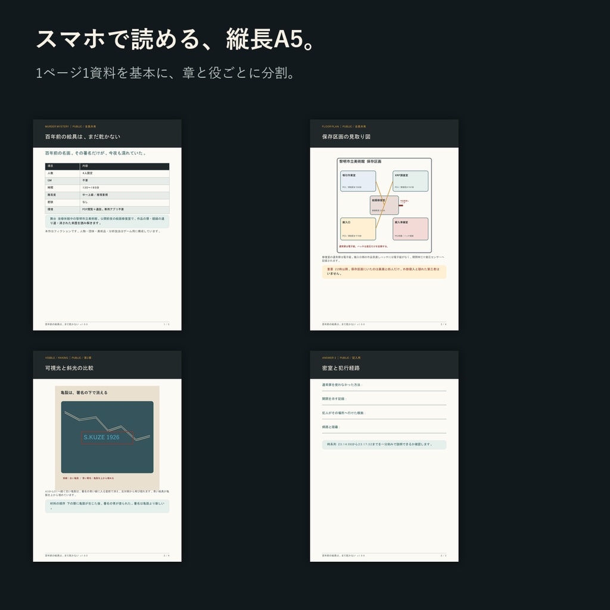This screenshot has width=610, height=610.
Task: Click the 通常扉を使わなかった方法 answer line
Action: point(384,386)
